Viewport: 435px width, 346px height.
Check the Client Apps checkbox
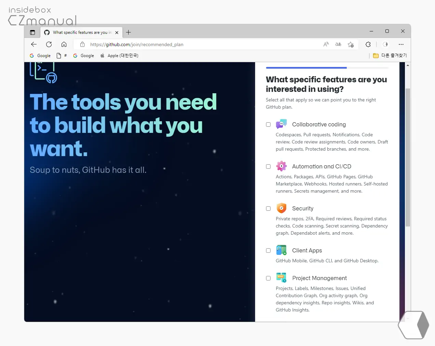tap(268, 251)
